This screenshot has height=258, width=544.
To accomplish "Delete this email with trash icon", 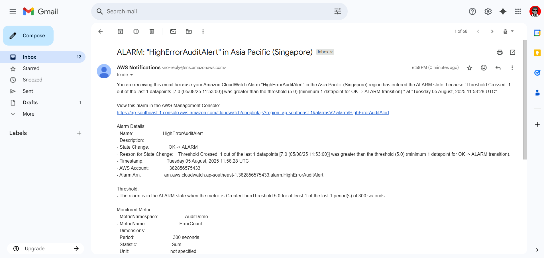I will point(152,31).
